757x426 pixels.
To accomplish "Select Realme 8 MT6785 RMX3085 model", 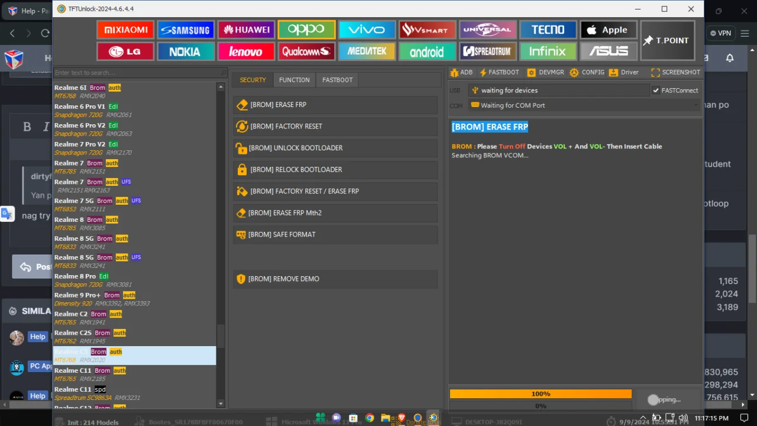I will coord(135,224).
